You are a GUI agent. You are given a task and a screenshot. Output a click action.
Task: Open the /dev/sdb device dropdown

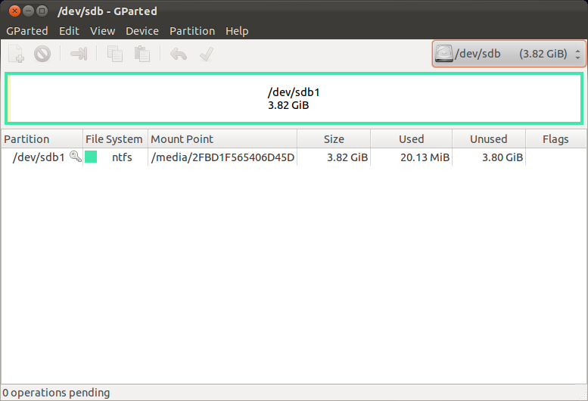click(509, 54)
